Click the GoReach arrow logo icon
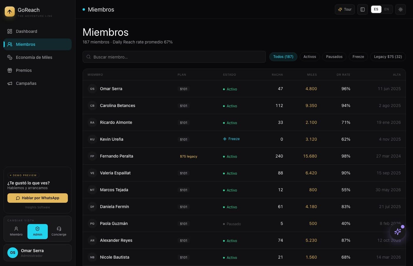 click(x=10, y=12)
